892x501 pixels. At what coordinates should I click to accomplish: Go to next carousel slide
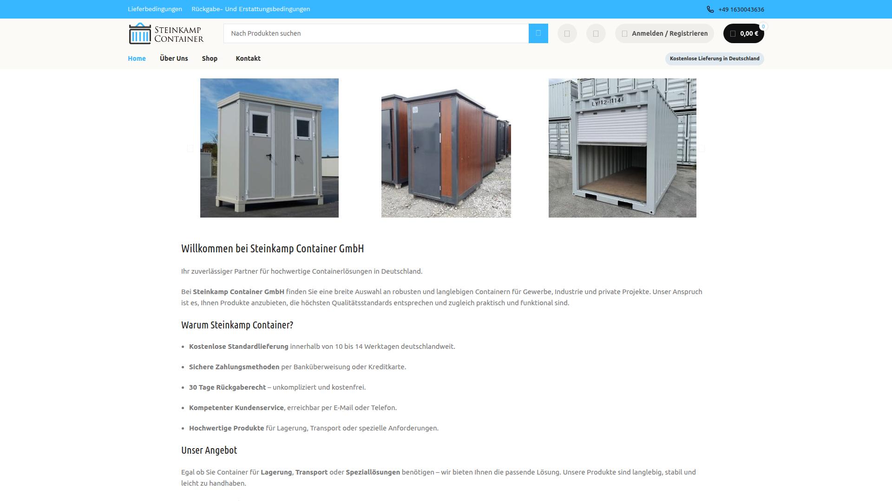click(x=702, y=148)
